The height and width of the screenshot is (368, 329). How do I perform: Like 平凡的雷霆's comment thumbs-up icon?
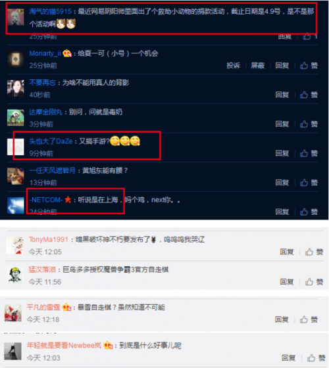[x=303, y=319]
